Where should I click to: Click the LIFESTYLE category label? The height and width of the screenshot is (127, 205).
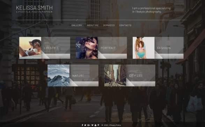(51, 48)
